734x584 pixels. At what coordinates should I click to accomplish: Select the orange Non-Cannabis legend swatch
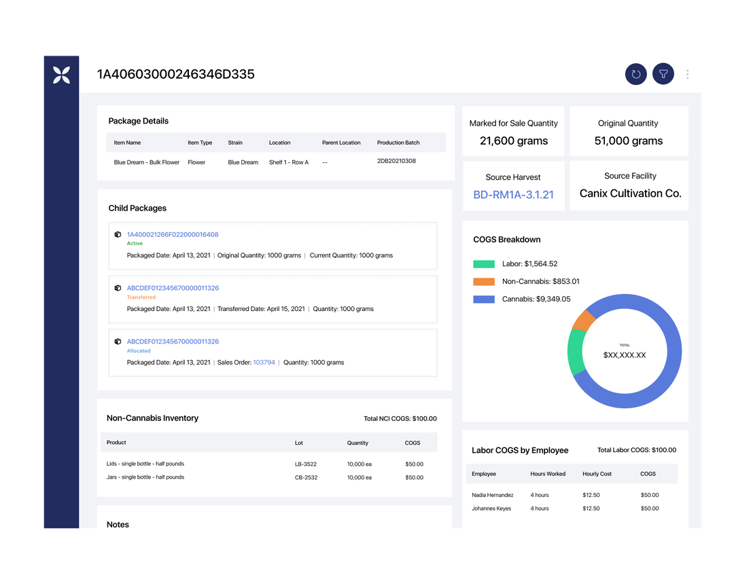483,281
